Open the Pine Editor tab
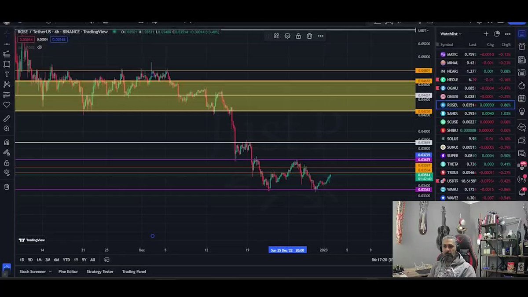 click(x=68, y=272)
